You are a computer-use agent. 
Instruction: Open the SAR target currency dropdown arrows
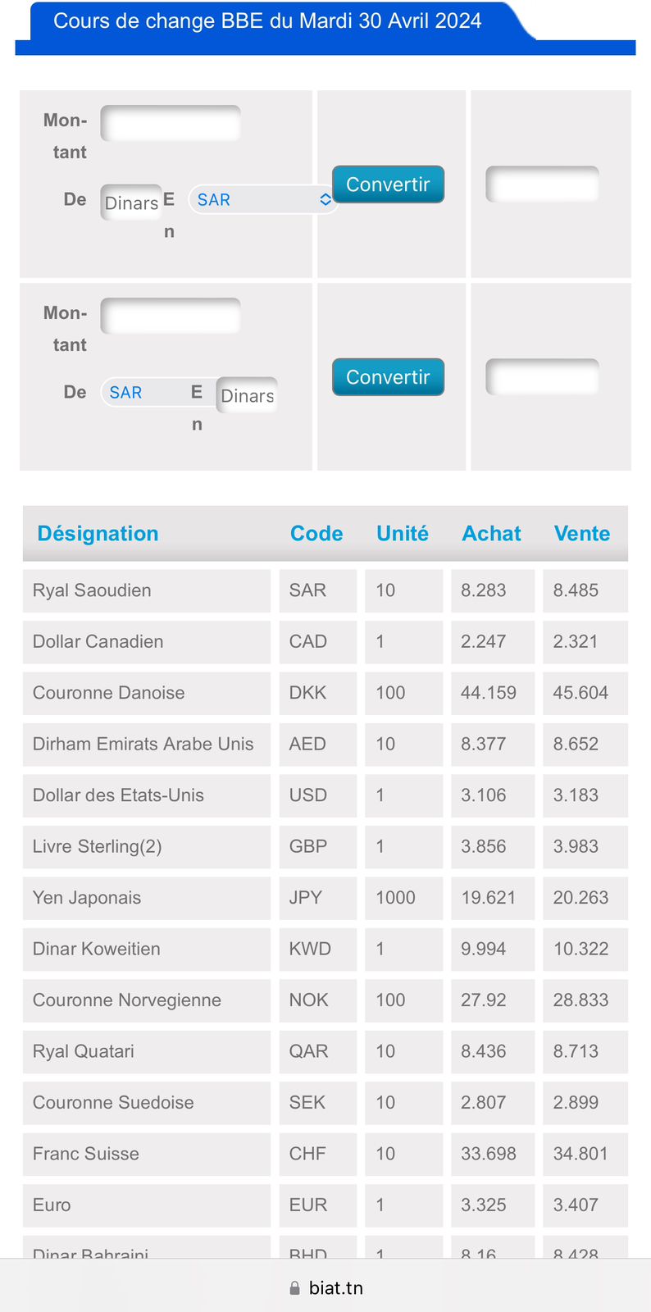(325, 199)
